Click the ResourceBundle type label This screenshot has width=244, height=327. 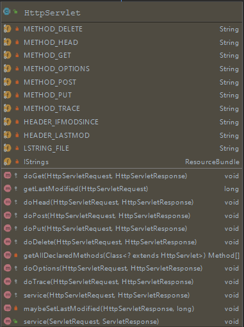pos(212,162)
